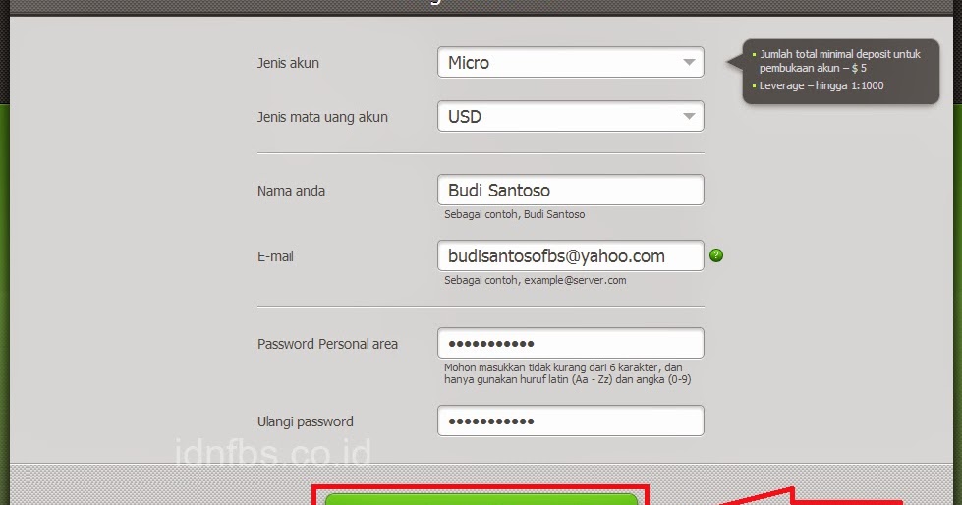The width and height of the screenshot is (962, 505).
Task: Click the minimal deposit tooltip bubble
Action: (840, 72)
